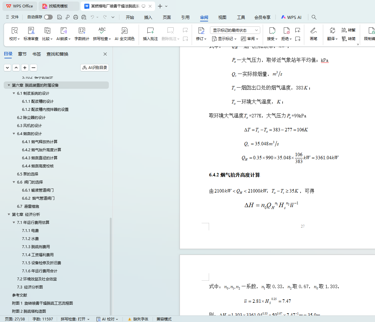Image resolution: width=375 pixels, height=322 pixels.
Task: Close the navigation pane
Action: [x=105, y=54]
